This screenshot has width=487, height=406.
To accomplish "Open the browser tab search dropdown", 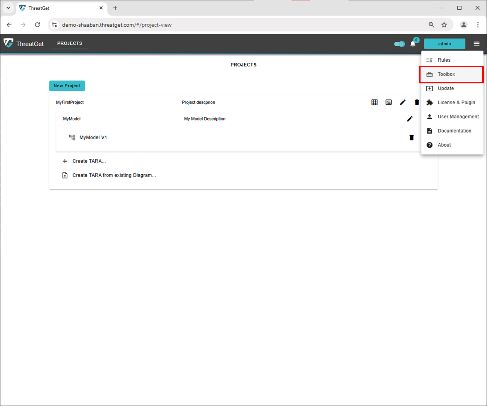I will tap(8, 8).
